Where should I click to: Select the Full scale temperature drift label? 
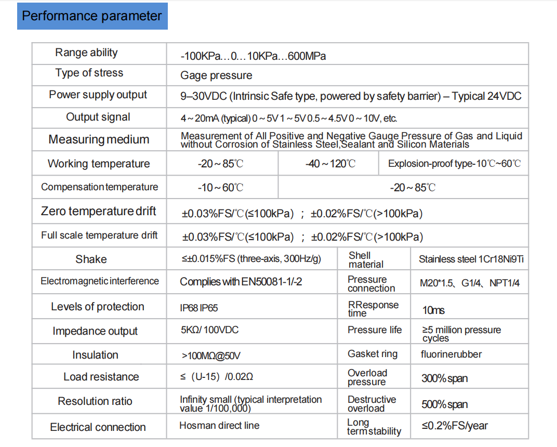pos(99,235)
